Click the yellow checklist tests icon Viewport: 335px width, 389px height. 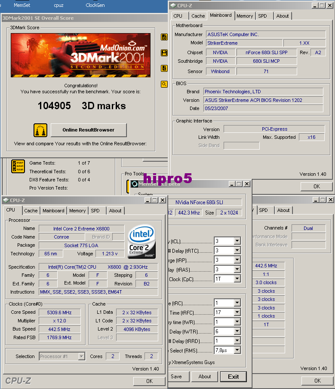[x=18, y=166]
